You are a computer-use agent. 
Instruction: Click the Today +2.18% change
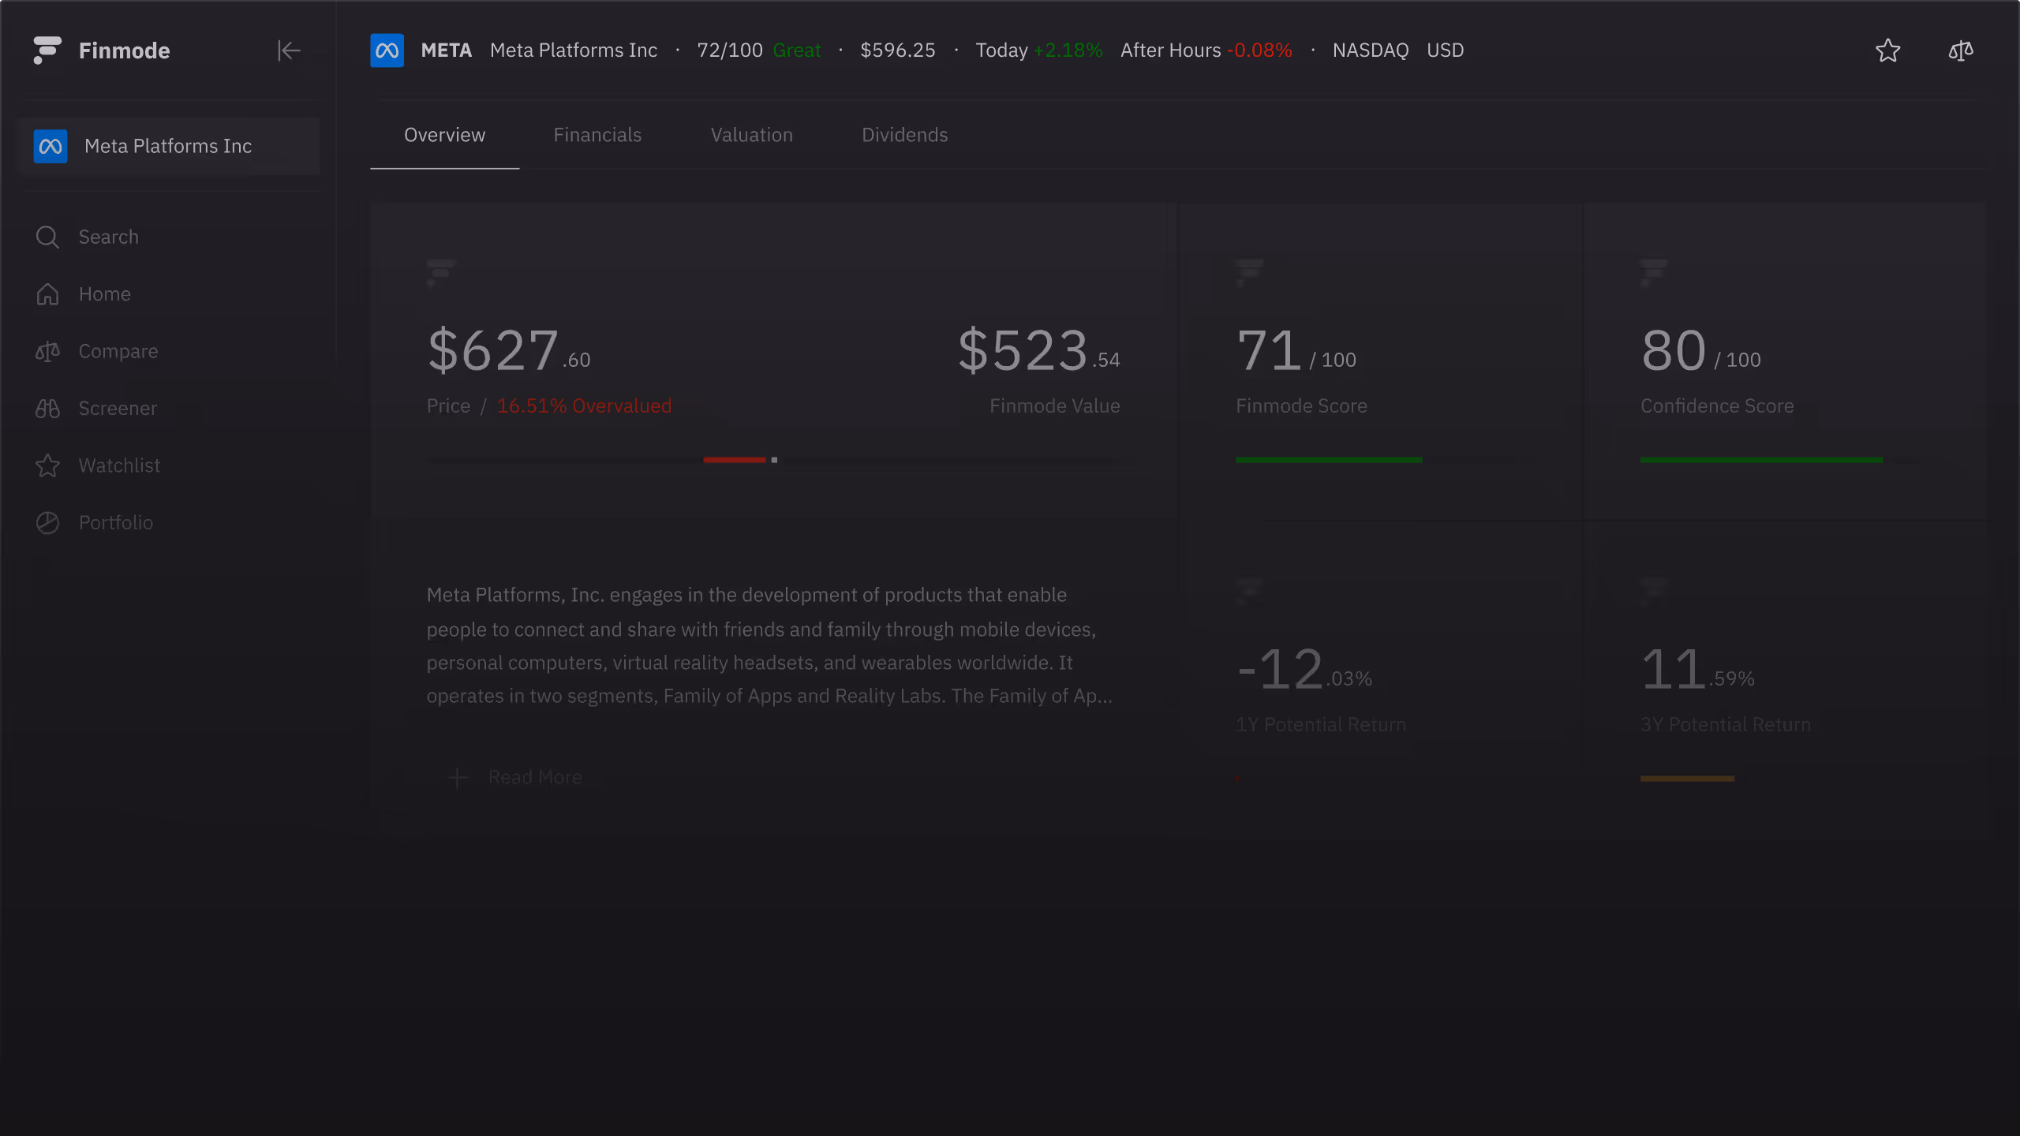tap(1038, 50)
